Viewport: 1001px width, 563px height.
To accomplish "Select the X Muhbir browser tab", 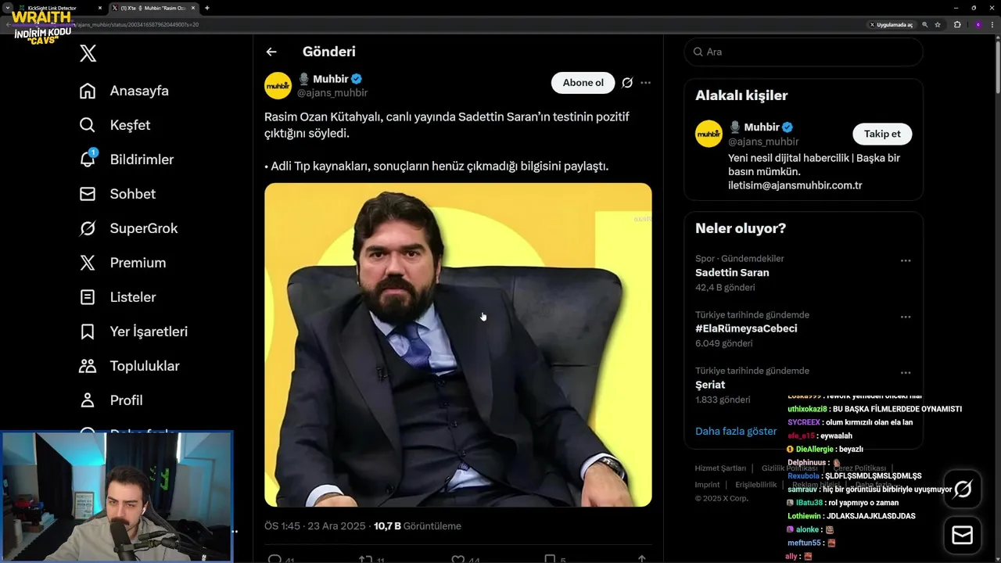I will [x=154, y=8].
